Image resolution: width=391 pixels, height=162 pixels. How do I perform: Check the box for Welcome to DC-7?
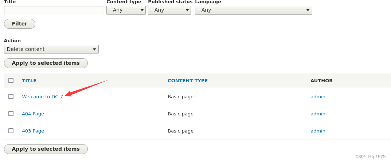point(11,96)
